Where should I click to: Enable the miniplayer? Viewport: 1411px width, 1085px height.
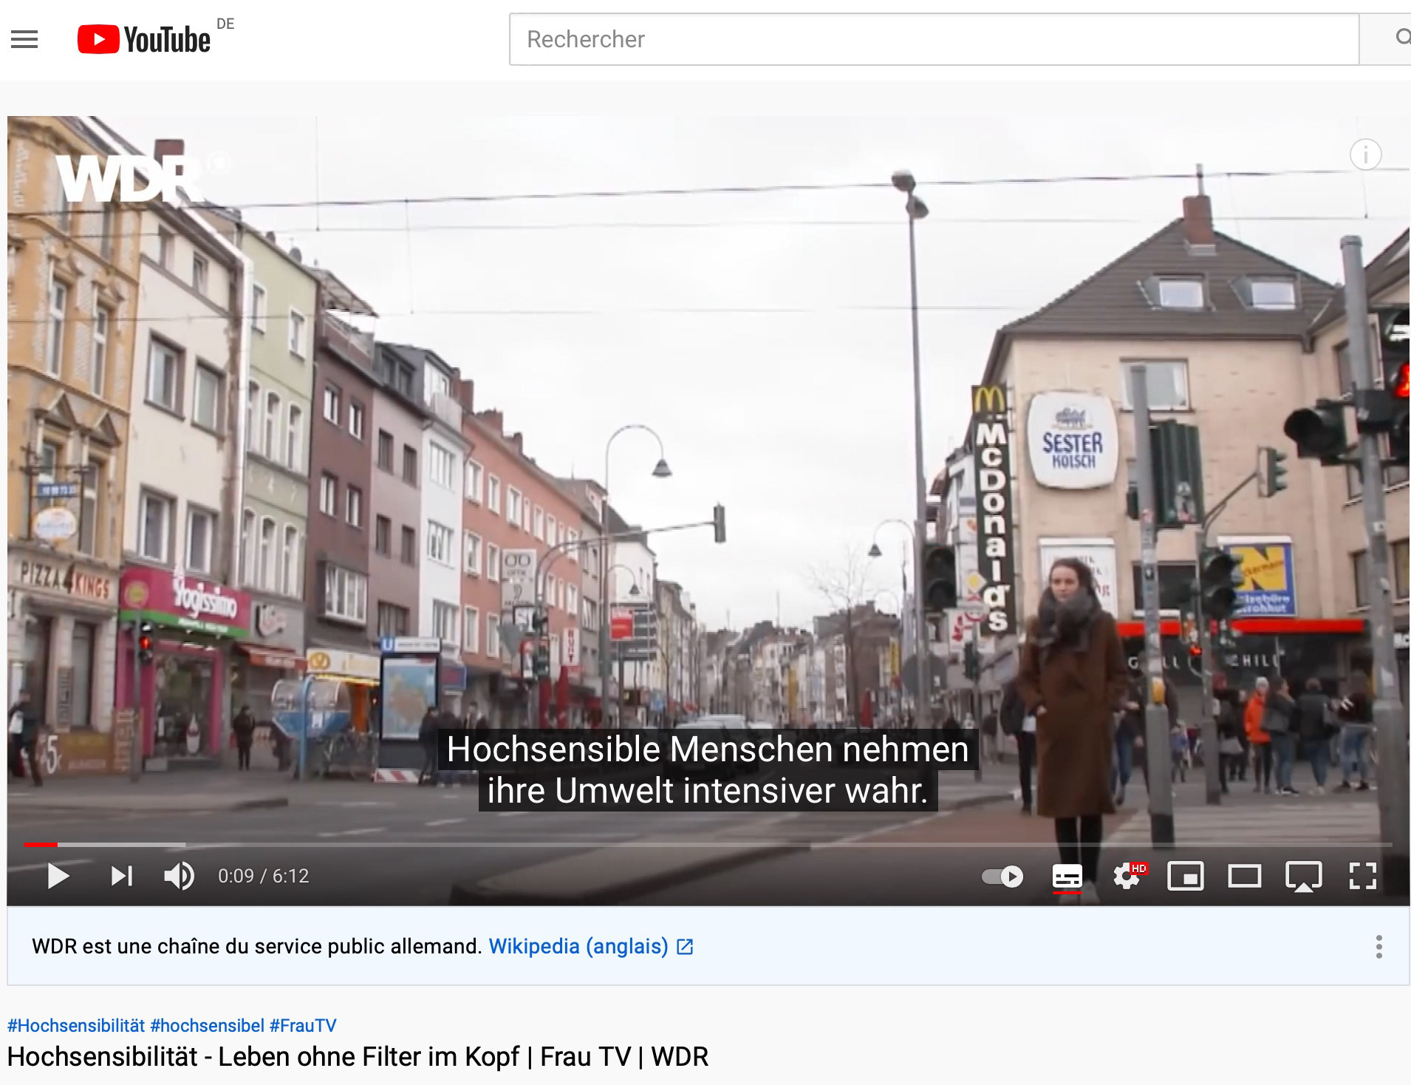click(x=1185, y=877)
